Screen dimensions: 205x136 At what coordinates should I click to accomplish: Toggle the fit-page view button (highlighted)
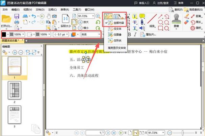(74, 22)
